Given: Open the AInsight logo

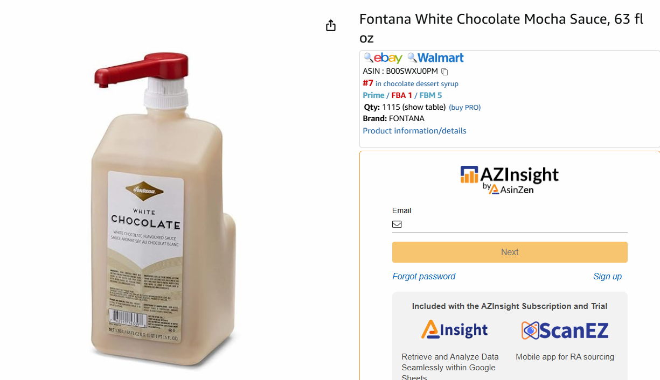Looking at the screenshot, I should point(454,329).
